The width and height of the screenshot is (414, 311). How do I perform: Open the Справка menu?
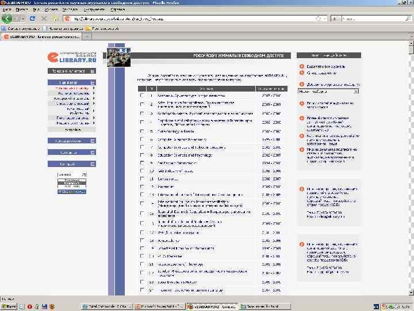pyautogui.click(x=118, y=10)
